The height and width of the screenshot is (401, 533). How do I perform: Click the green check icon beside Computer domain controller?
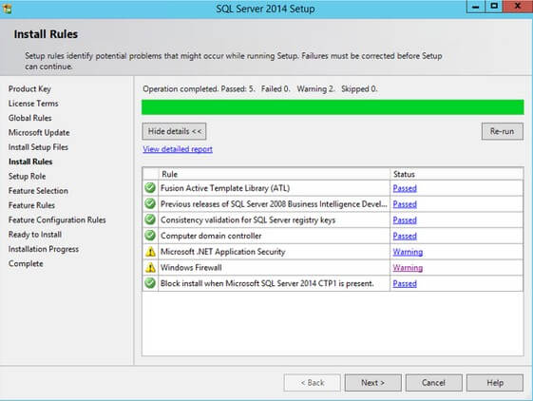coord(150,236)
